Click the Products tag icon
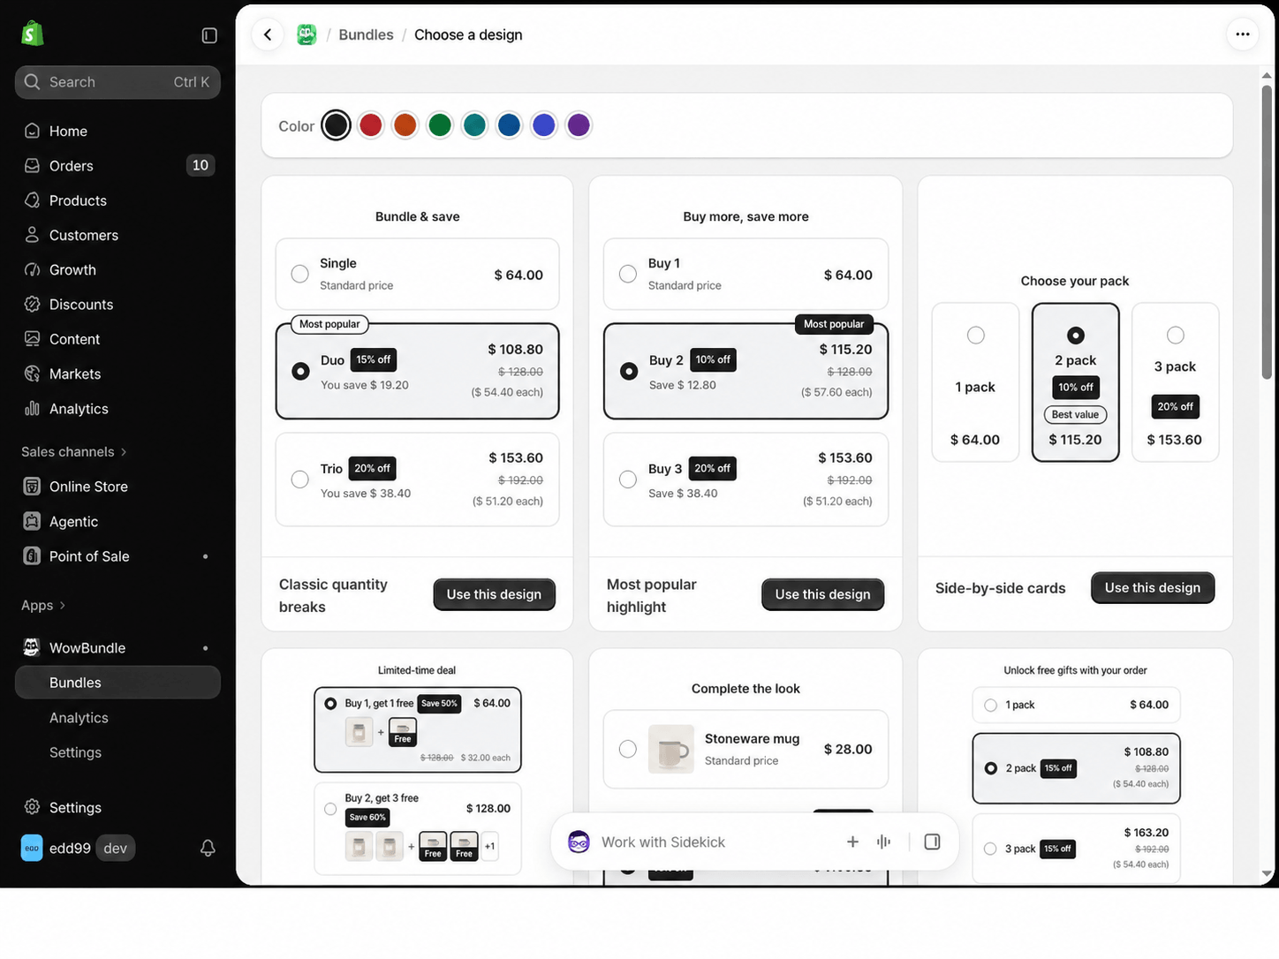Screen dimensions: 1279x959 pyautogui.click(x=33, y=200)
